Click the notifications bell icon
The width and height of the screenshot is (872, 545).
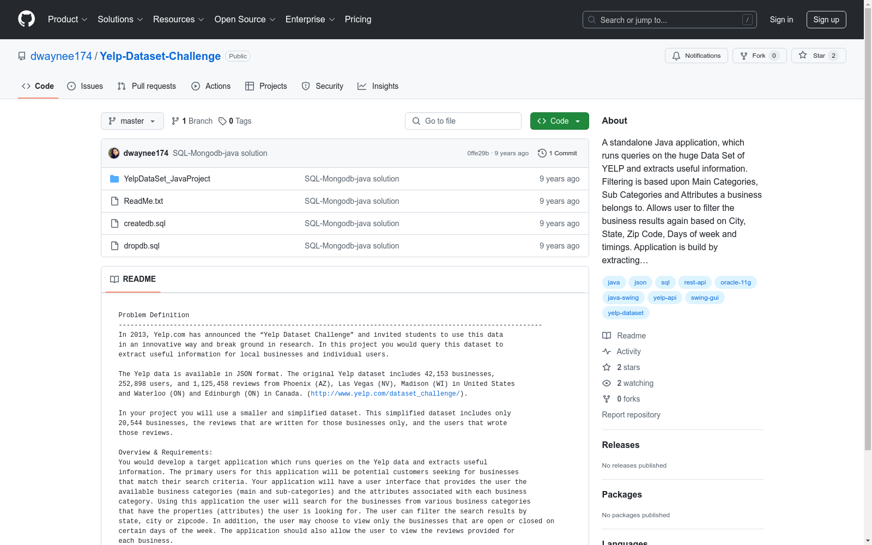676,56
